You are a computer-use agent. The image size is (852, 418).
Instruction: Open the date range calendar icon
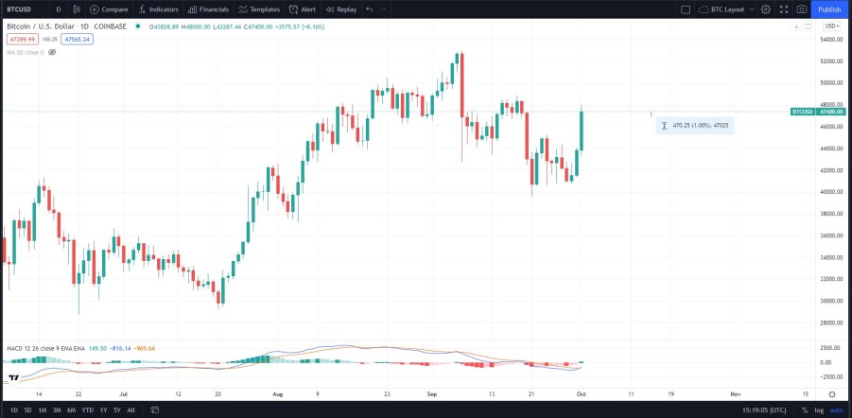tap(155, 409)
